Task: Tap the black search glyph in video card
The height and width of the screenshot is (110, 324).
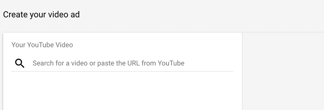Action: (x=20, y=64)
